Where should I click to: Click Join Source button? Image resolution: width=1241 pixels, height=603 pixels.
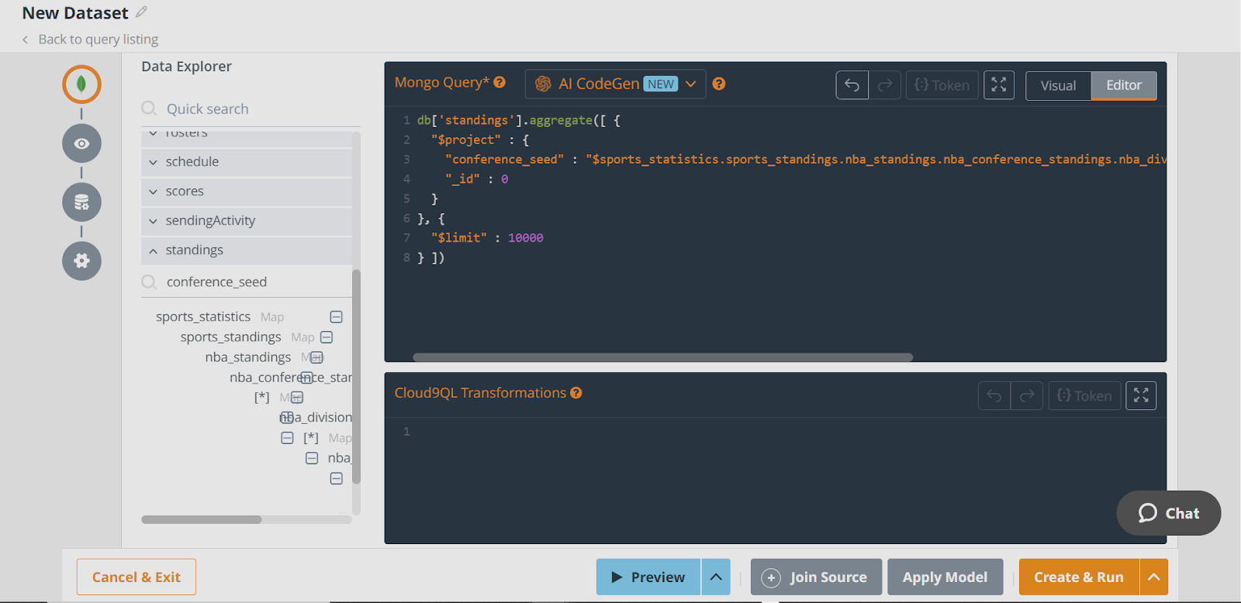coord(816,577)
